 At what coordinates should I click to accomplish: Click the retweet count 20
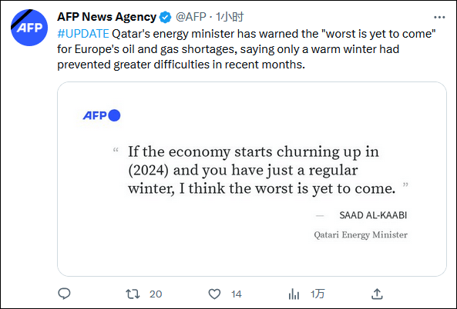[x=156, y=294]
